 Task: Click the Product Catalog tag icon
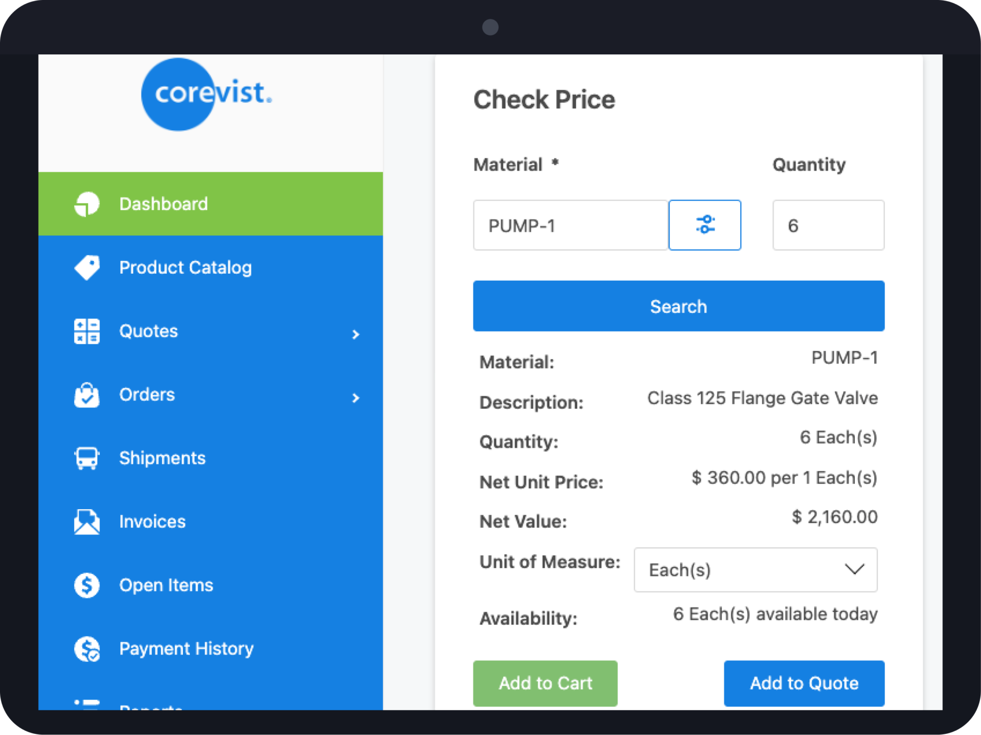coord(87,268)
